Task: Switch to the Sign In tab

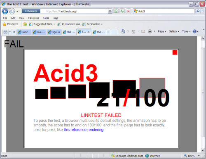Action: (x=54, y=32)
